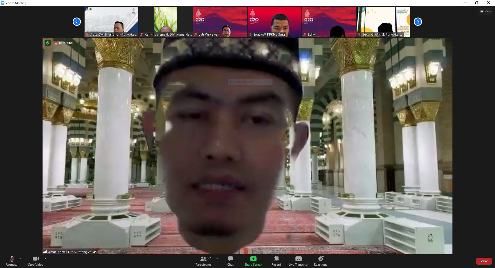
Task: Select Sigit AW_KPKNL Smg video thumbnail
Action: 274,22
